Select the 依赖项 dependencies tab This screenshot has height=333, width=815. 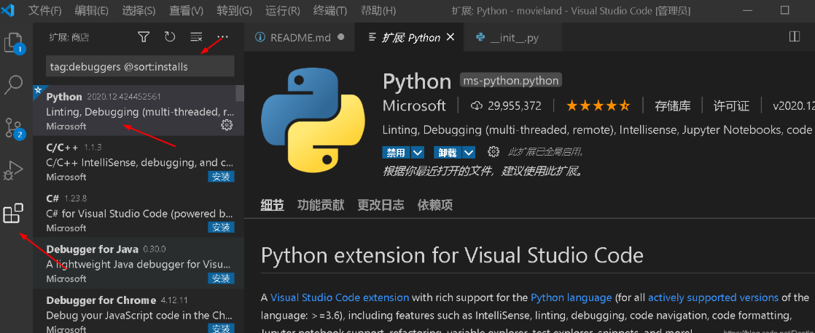tap(435, 205)
